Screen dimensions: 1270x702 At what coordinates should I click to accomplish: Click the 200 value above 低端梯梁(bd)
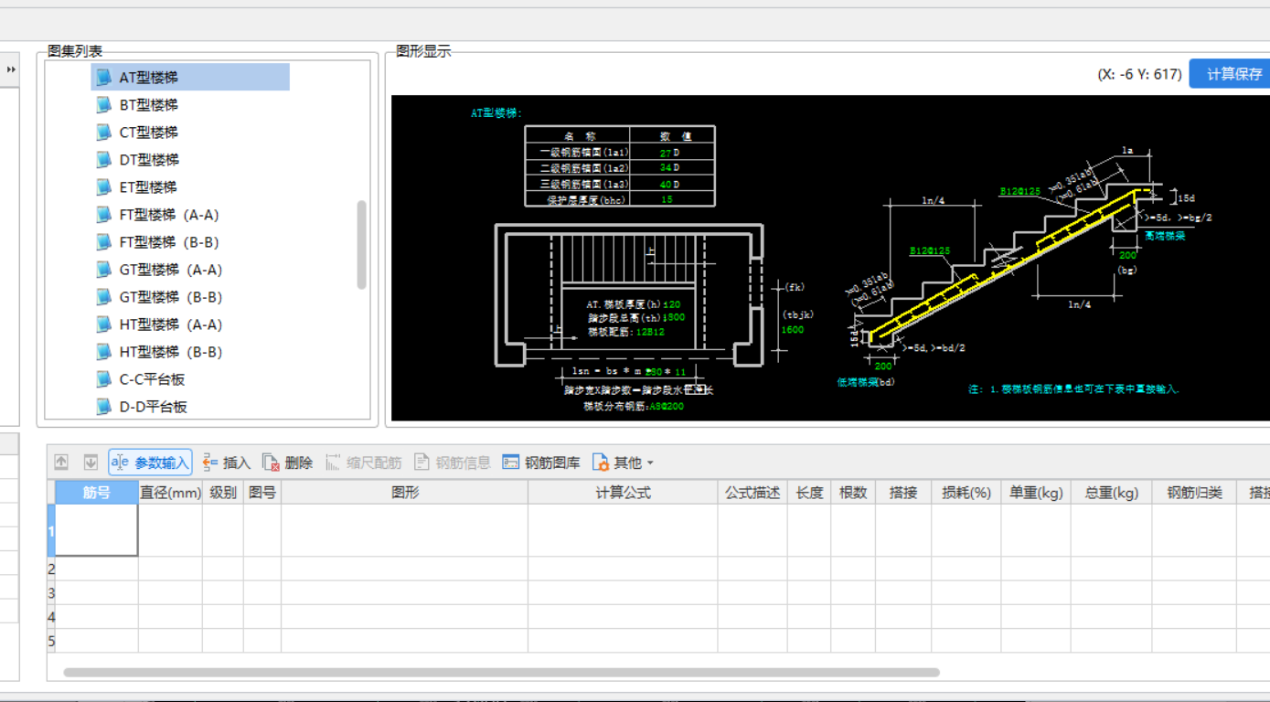pyautogui.click(x=883, y=367)
